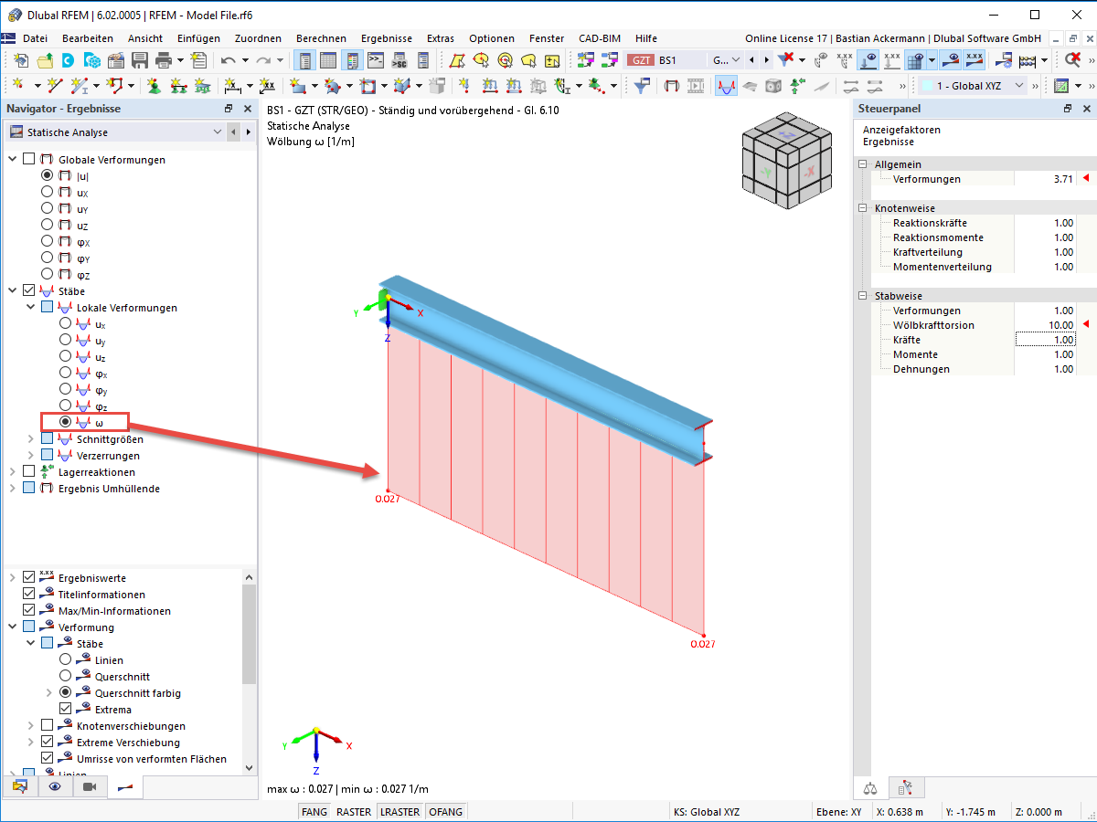This screenshot has width=1097, height=822.
Task: Collapse the Stabweise section
Action: [864, 296]
